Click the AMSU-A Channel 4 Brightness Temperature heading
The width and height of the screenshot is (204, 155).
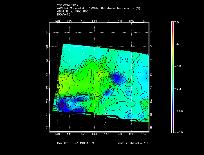(98, 8)
